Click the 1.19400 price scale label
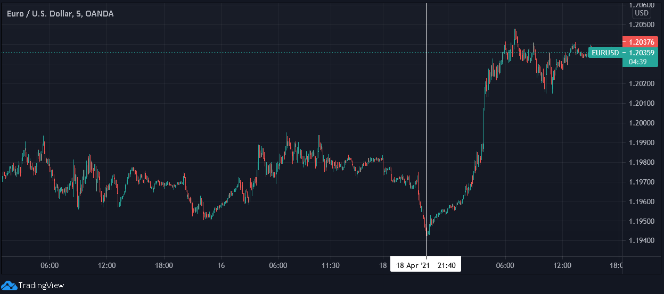The image size is (664, 294). (641, 241)
